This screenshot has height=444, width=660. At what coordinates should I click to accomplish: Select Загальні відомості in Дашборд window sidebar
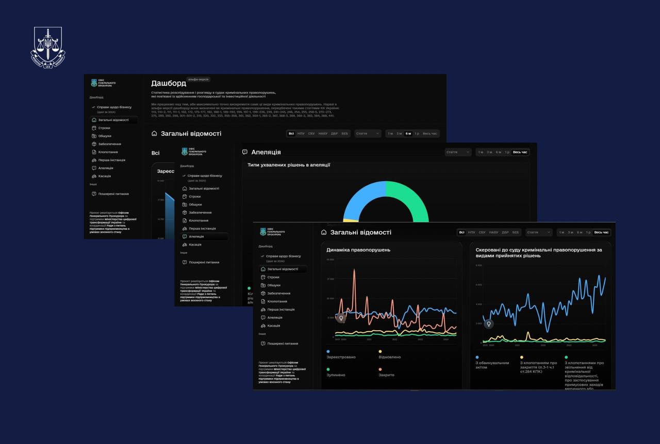tap(114, 119)
